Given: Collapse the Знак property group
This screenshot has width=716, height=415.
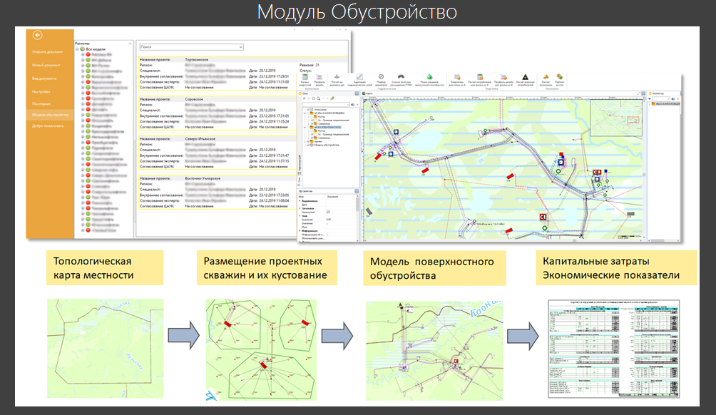Looking at the screenshot, I should [x=300, y=215].
